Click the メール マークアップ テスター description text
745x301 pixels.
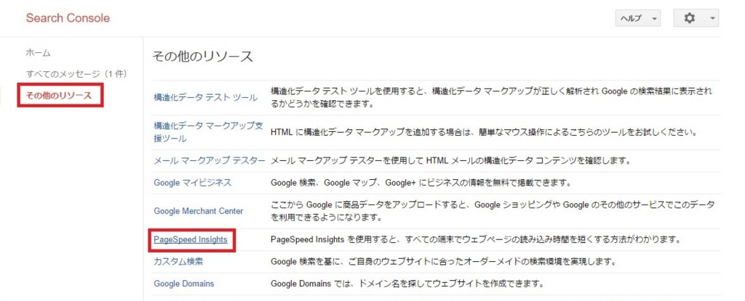(x=450, y=160)
